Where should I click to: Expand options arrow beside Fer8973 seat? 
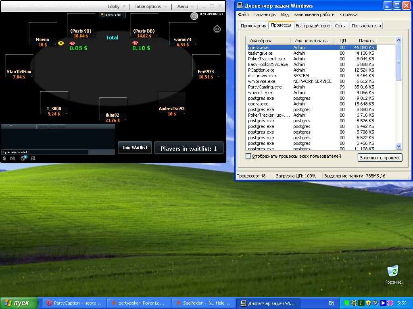point(219,76)
